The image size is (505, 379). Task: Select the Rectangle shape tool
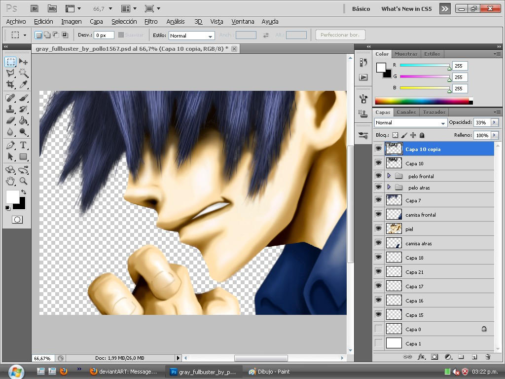(x=23, y=156)
